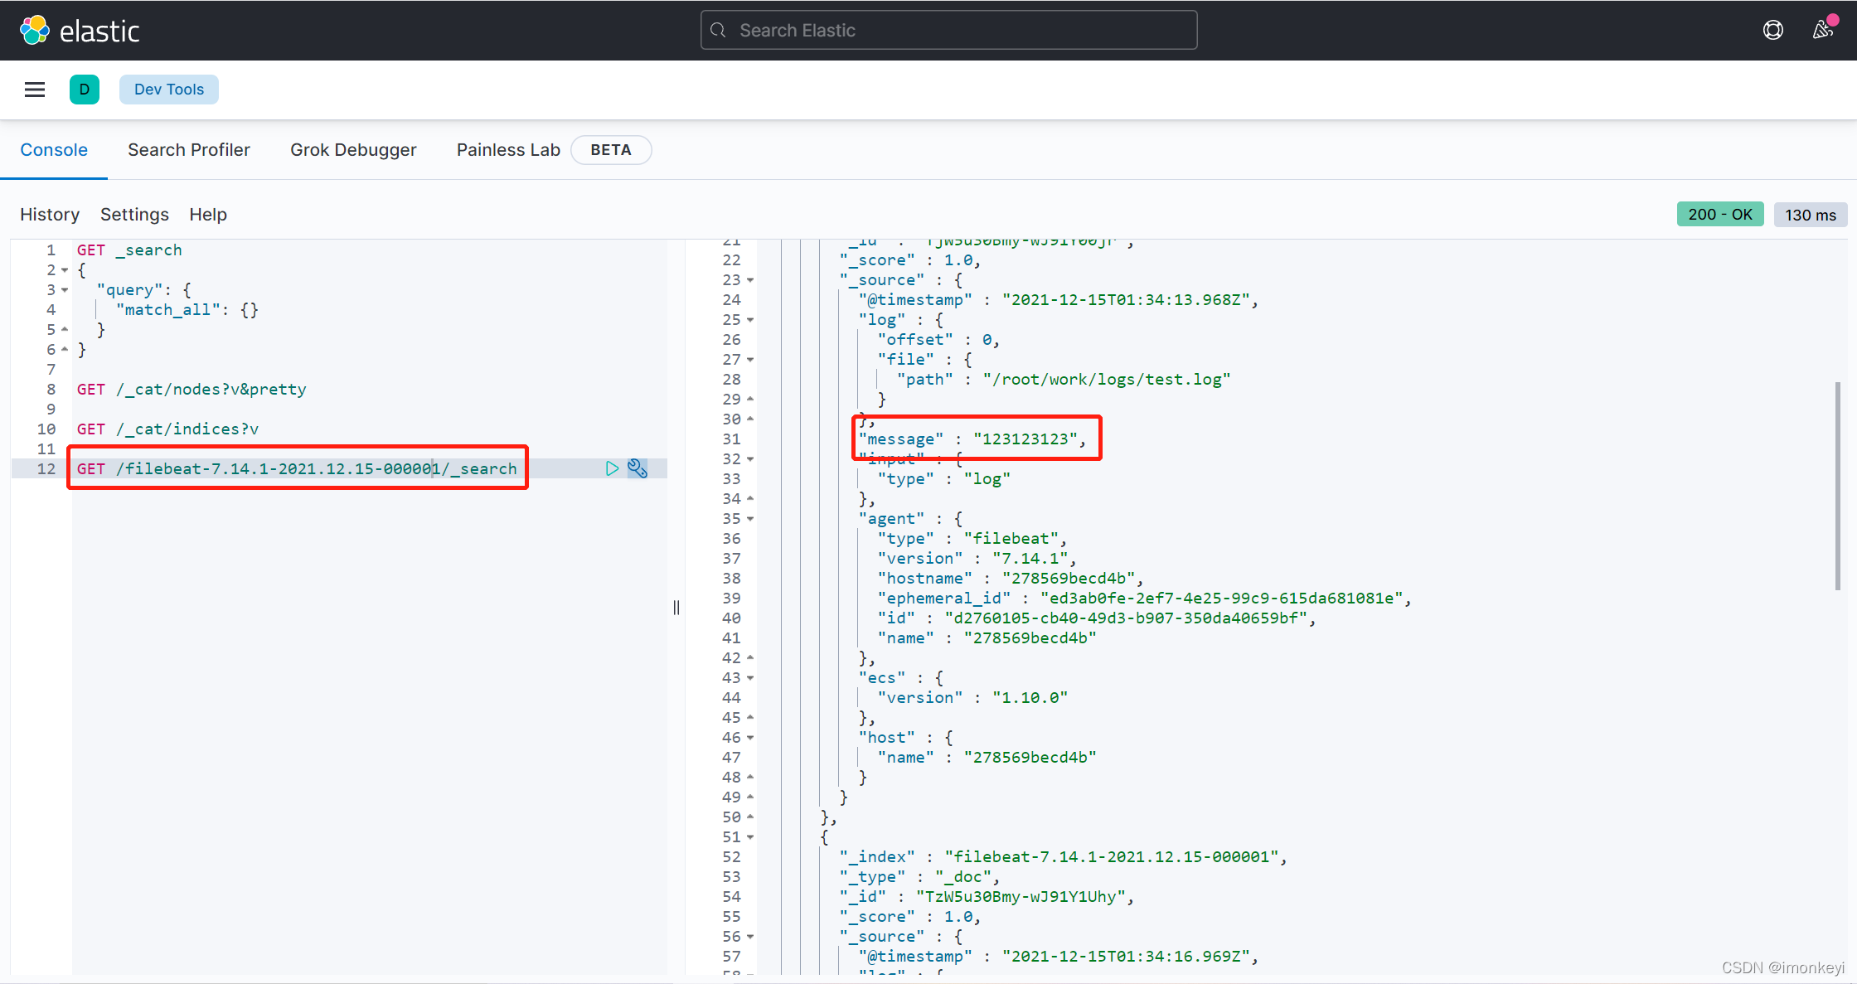Image resolution: width=1857 pixels, height=984 pixels.
Task: Open the console Settings
Action: coord(134,215)
